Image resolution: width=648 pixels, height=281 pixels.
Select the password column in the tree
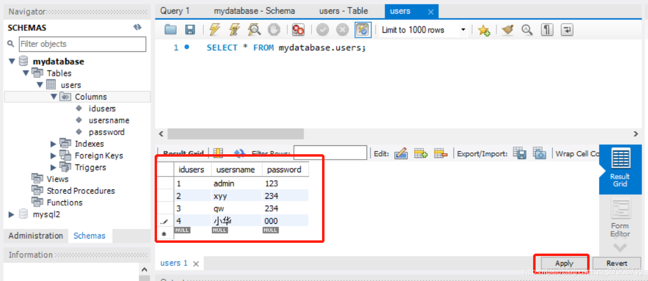pos(107,132)
